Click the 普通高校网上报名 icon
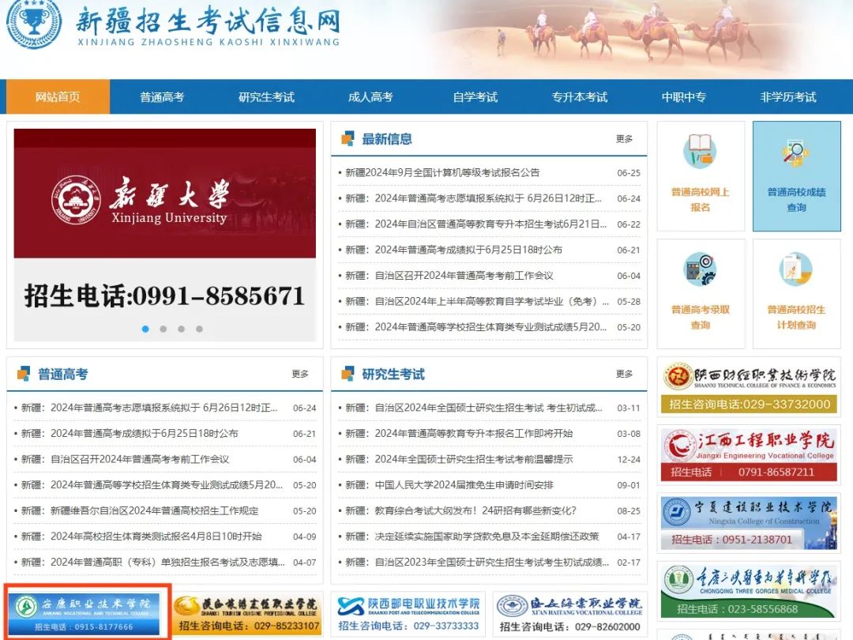This screenshot has height=640, width=853. click(x=700, y=151)
